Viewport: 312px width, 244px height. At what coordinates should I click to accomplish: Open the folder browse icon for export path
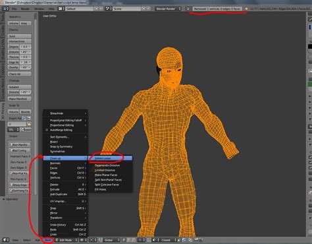pos(29,124)
